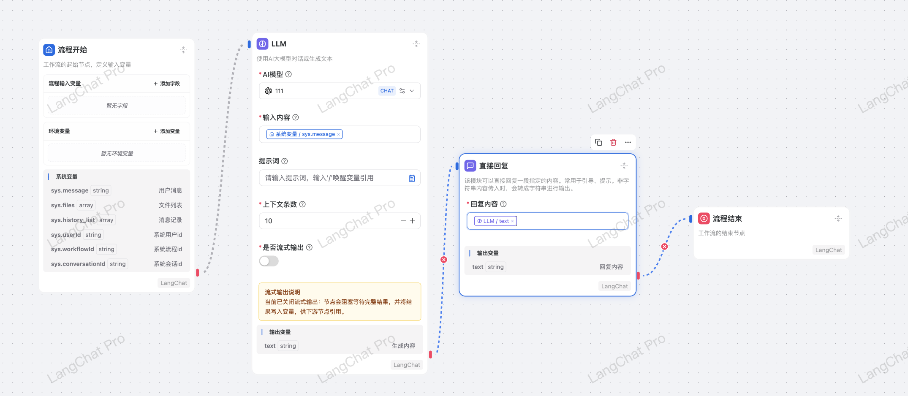Increase the context count with the plus button
The image size is (908, 396).
413,221
